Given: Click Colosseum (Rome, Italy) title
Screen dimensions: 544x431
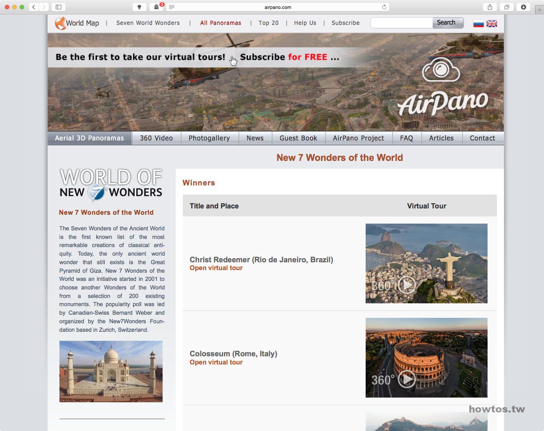Looking at the screenshot, I should pyautogui.click(x=233, y=354).
